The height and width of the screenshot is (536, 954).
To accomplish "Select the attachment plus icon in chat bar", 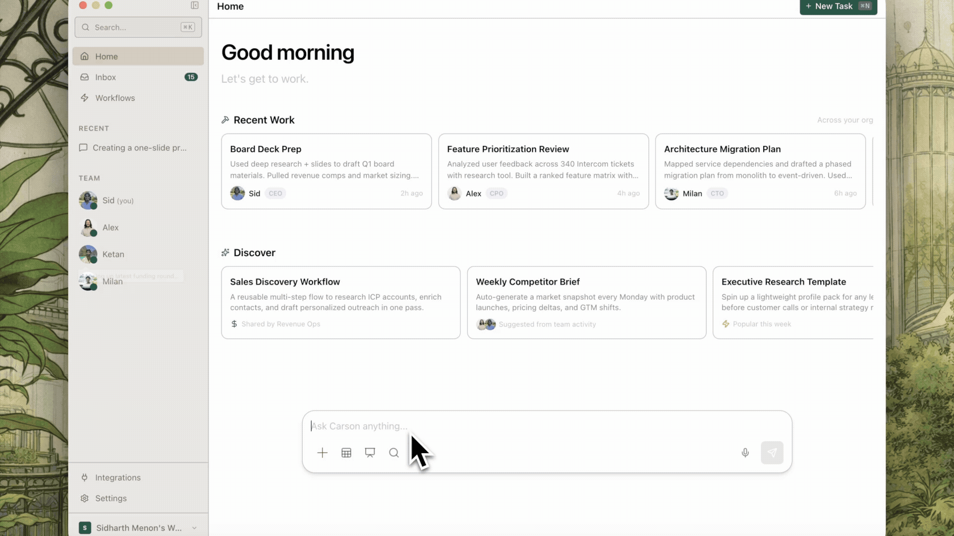I will tap(322, 453).
